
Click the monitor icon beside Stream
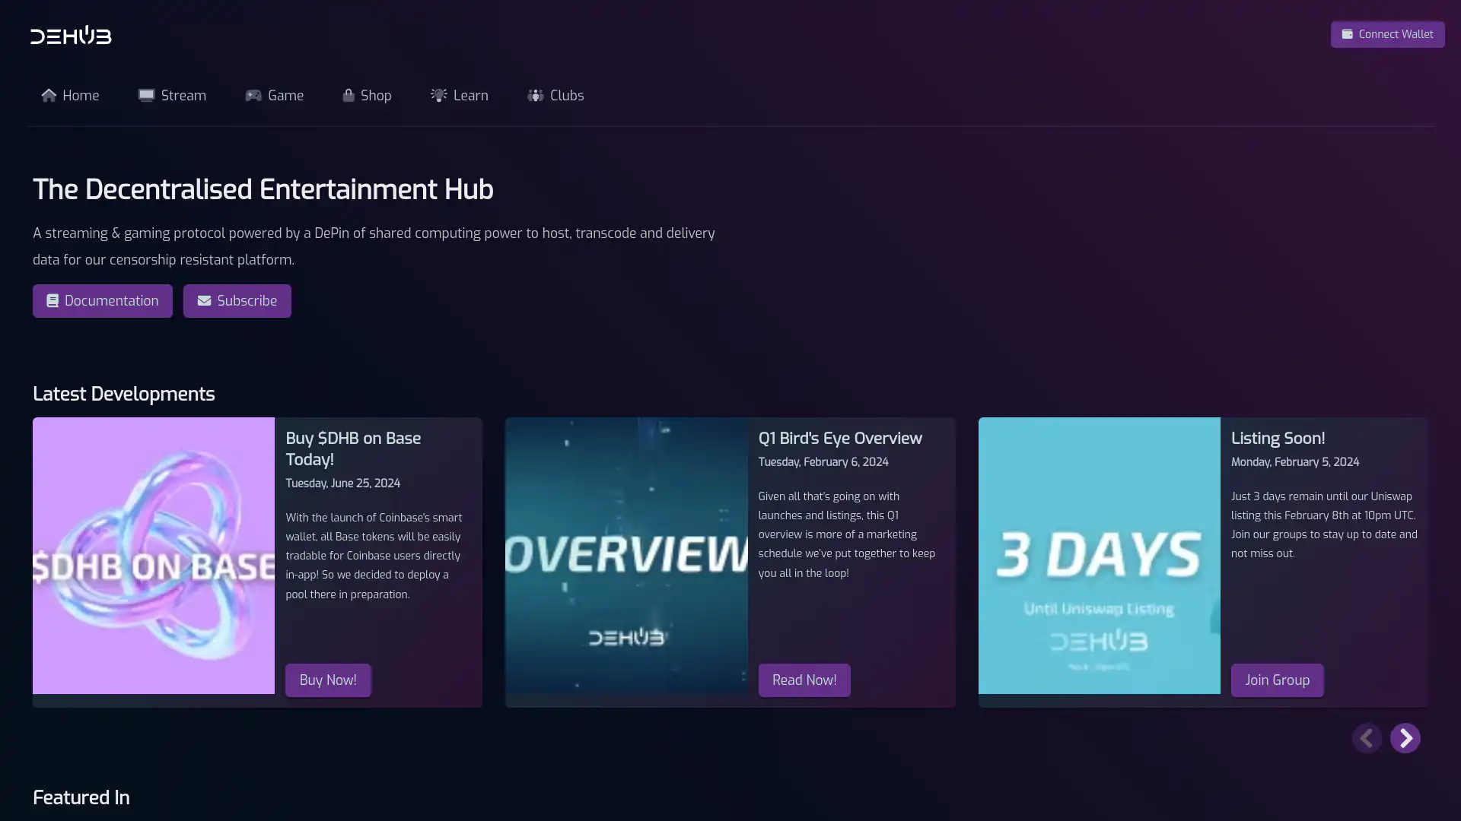tap(146, 95)
